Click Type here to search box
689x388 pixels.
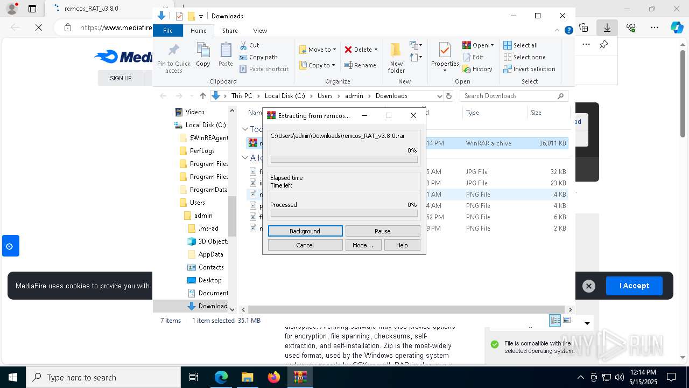103,378
